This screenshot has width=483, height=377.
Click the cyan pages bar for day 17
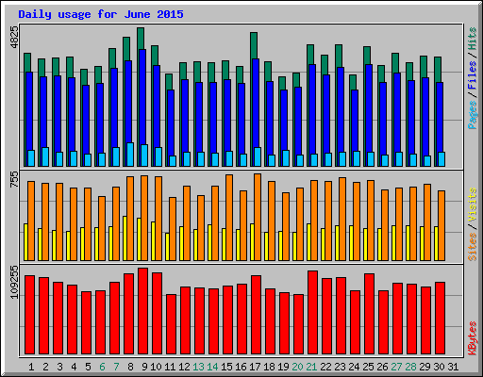tap(258, 156)
